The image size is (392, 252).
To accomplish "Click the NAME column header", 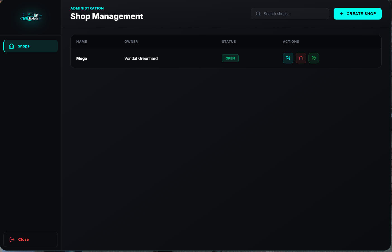I will 82,42.
